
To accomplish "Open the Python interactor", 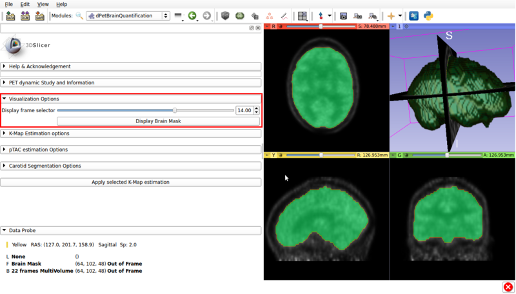I will pyautogui.click(x=428, y=16).
